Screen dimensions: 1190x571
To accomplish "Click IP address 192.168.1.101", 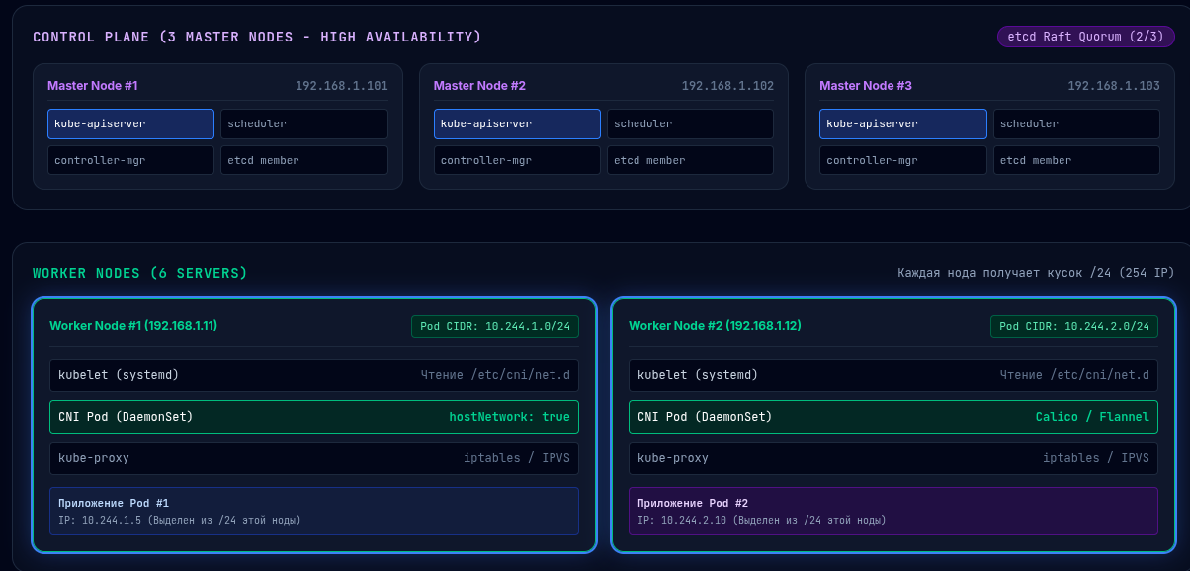I will (342, 86).
